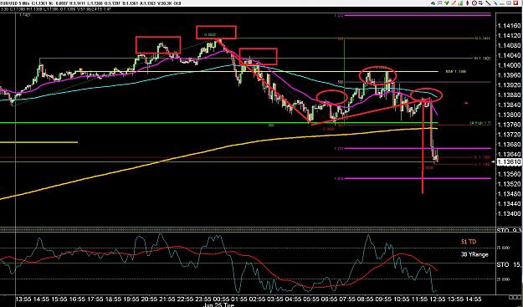Select the top magenta extension line
The width and height of the screenshot is (523, 307).
point(417,15)
